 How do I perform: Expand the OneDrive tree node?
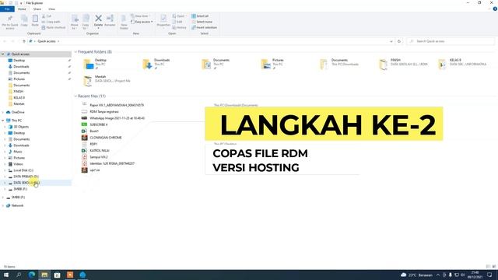click(3, 112)
